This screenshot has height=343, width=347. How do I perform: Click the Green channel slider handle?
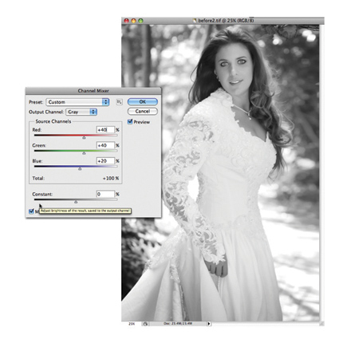(84, 153)
